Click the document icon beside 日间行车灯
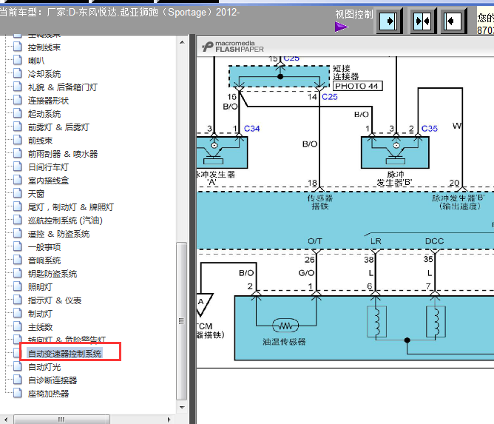 pos(18,166)
